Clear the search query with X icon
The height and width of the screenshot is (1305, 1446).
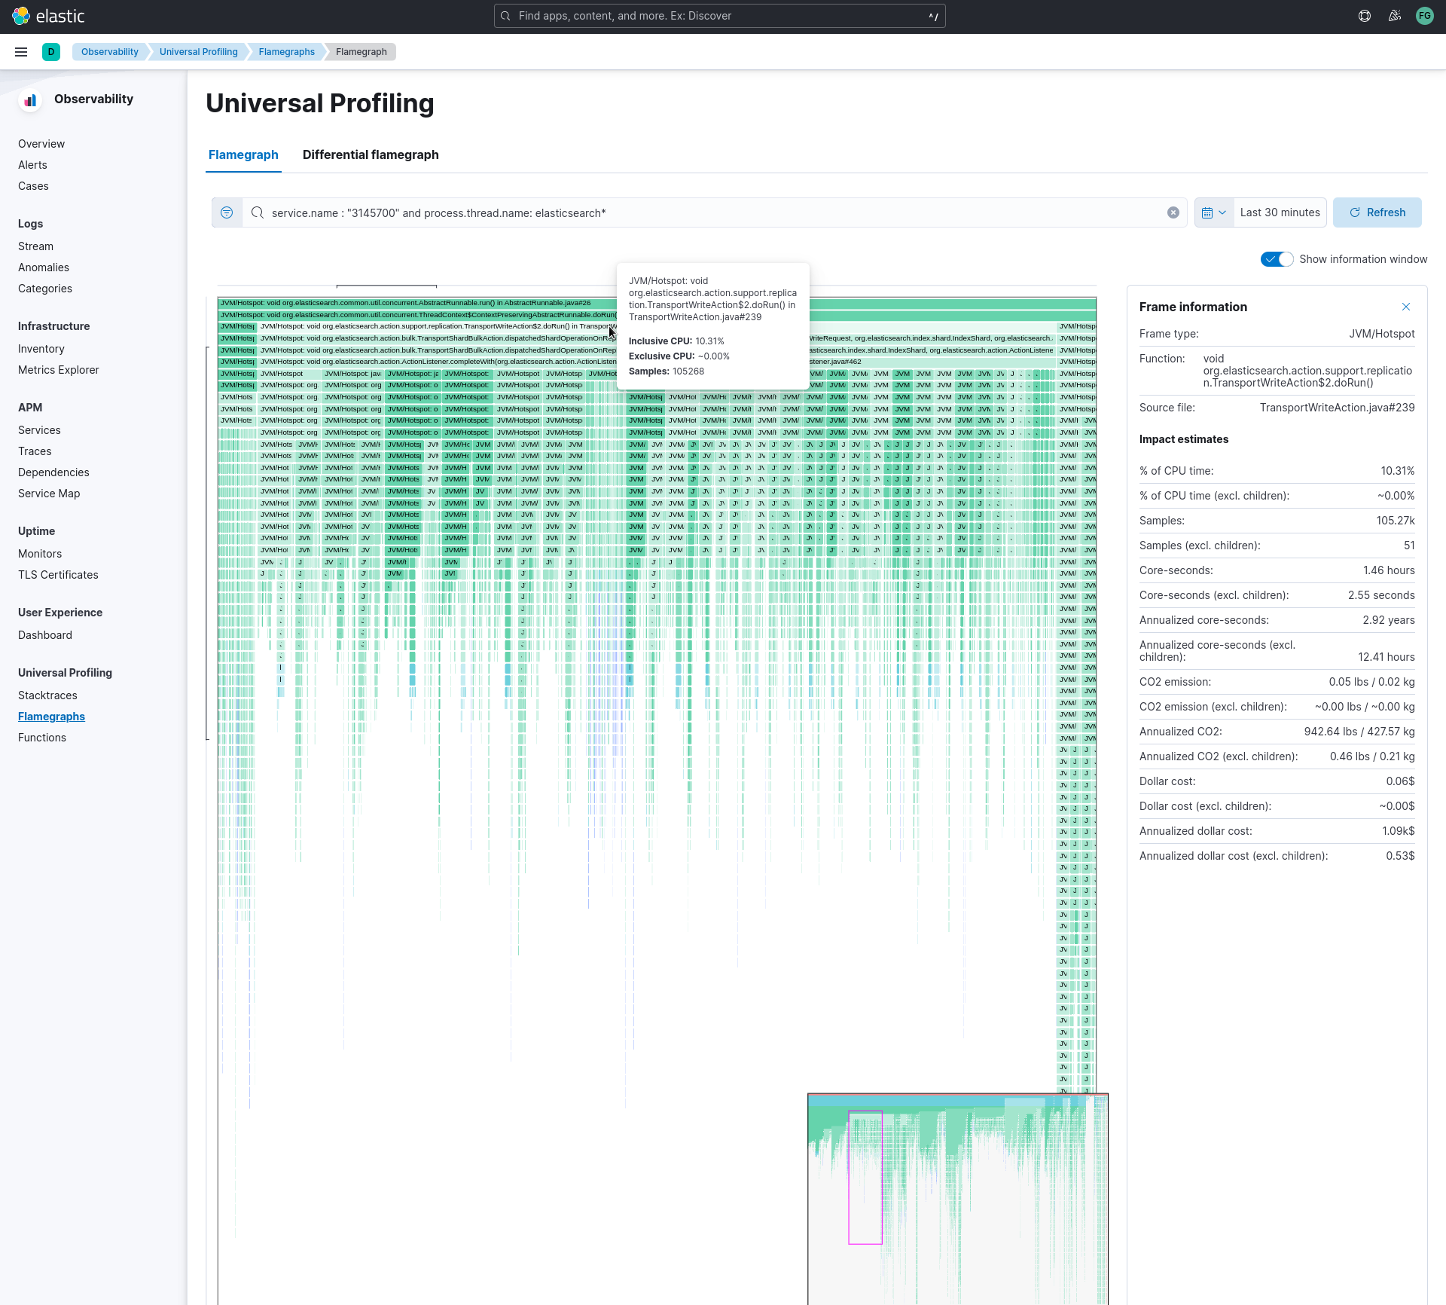[1173, 212]
